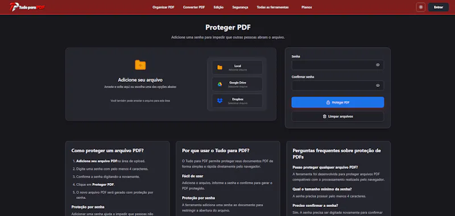Click the step 'Digite uma senha com pelo menos 4 caracteres.'

click(x=112, y=169)
